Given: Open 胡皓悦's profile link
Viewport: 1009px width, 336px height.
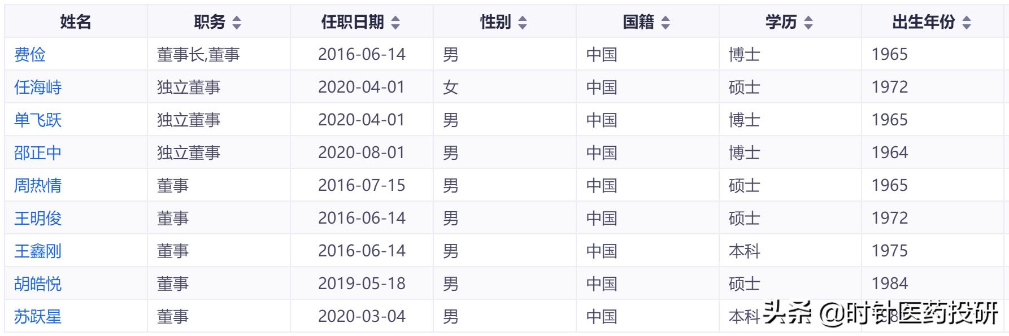Looking at the screenshot, I should tap(38, 284).
